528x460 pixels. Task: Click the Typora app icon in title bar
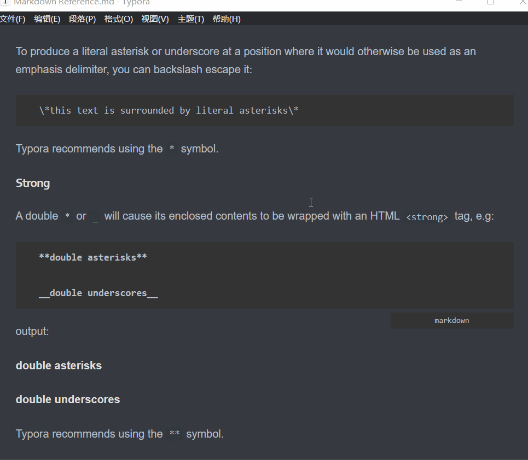[x=4, y=2]
